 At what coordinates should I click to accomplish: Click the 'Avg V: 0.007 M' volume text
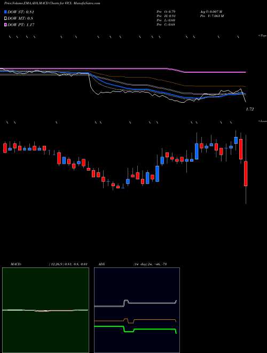click(x=211, y=11)
